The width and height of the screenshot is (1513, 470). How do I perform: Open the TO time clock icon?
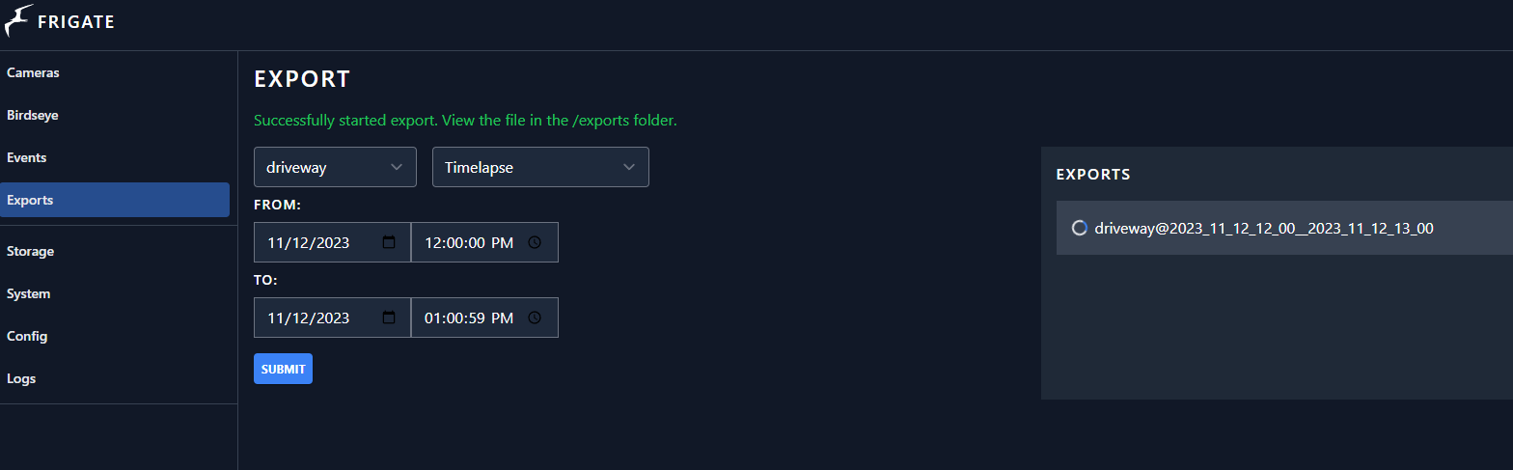535,318
